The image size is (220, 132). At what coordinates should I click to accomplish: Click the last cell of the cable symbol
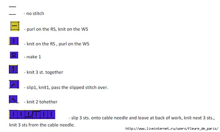[51, 114]
